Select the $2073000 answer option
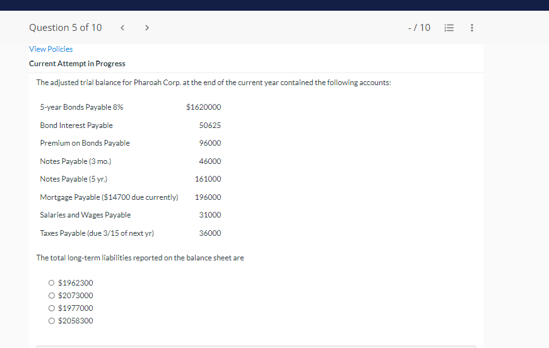Viewport: 549px width, 348px height. tap(52, 296)
